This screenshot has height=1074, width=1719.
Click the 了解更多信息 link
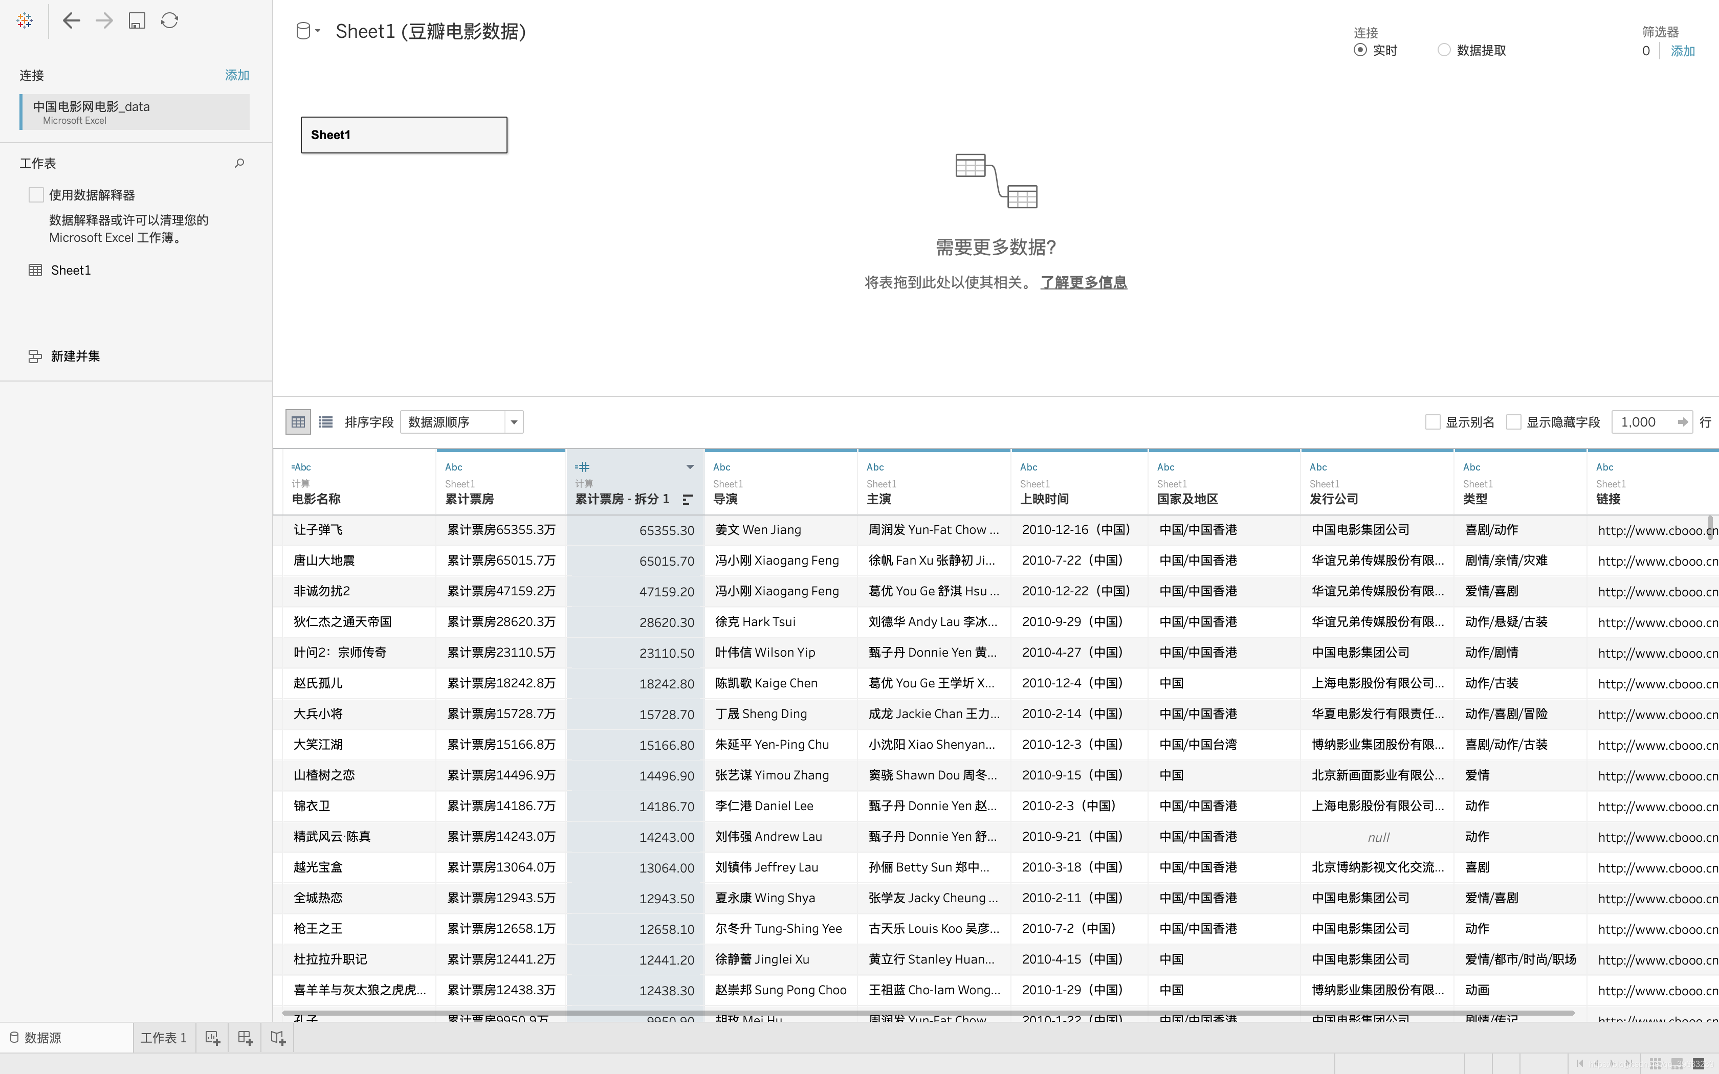click(1083, 283)
